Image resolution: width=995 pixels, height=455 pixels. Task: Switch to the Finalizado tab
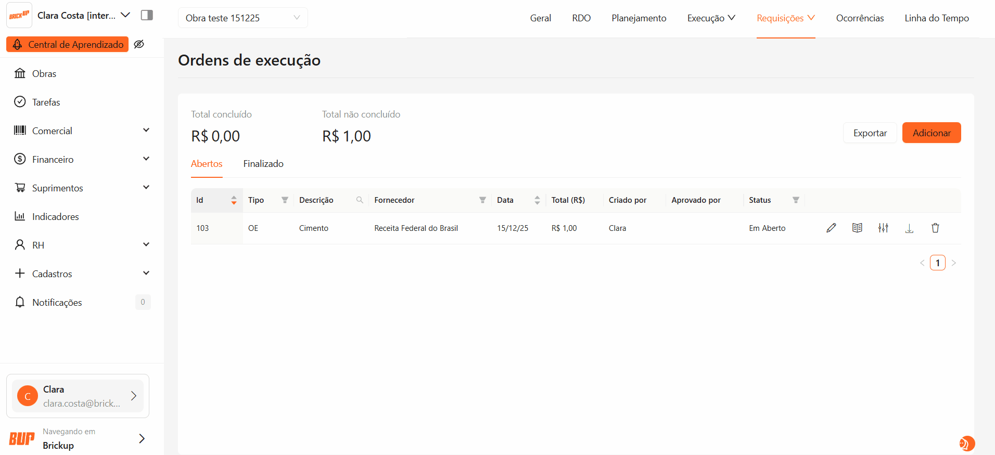point(263,164)
